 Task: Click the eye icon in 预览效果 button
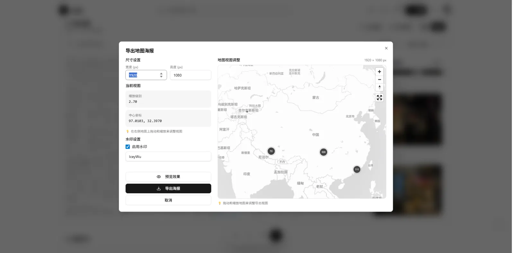click(x=159, y=177)
